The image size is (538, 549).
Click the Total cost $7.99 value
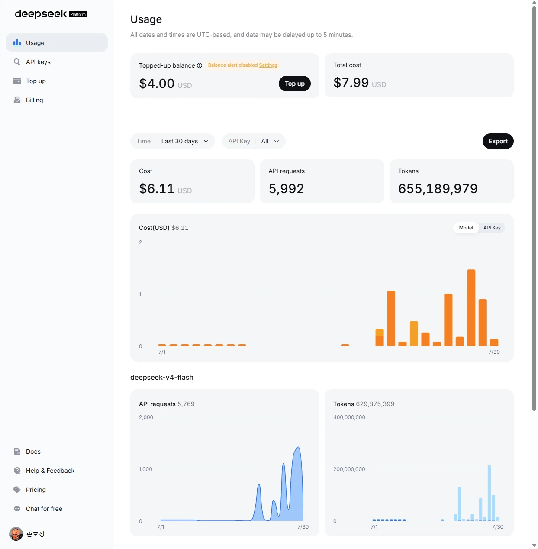pos(351,82)
